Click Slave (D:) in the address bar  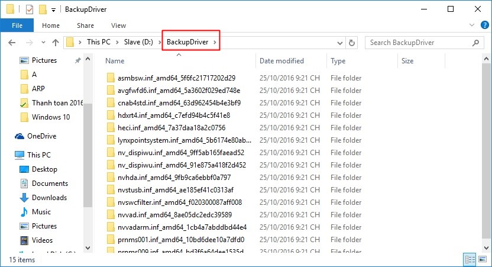coord(138,42)
